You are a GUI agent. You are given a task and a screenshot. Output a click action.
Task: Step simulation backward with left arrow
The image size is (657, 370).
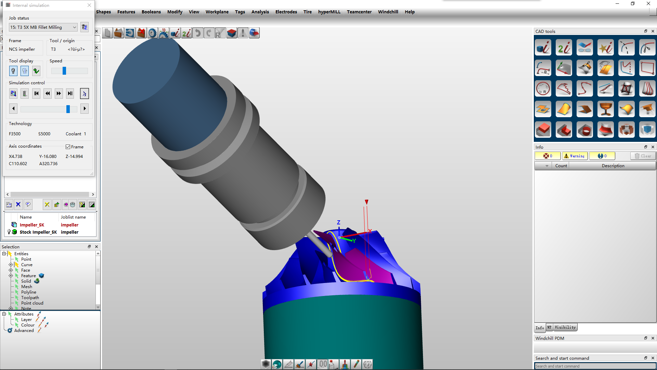(x=13, y=109)
